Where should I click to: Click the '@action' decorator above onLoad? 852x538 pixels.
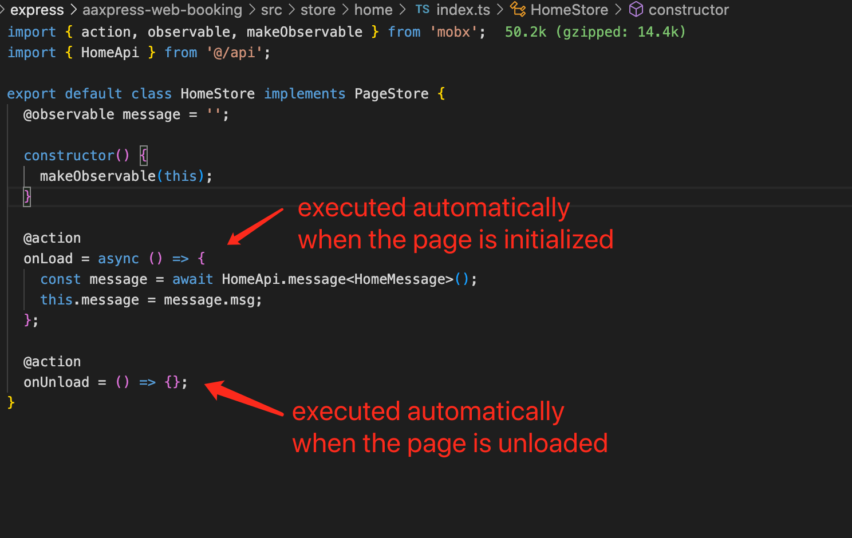coord(52,238)
